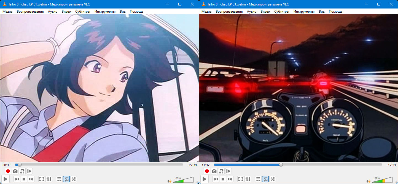Go to previous media in EP 01 window
398x184 pixels.
17,179
